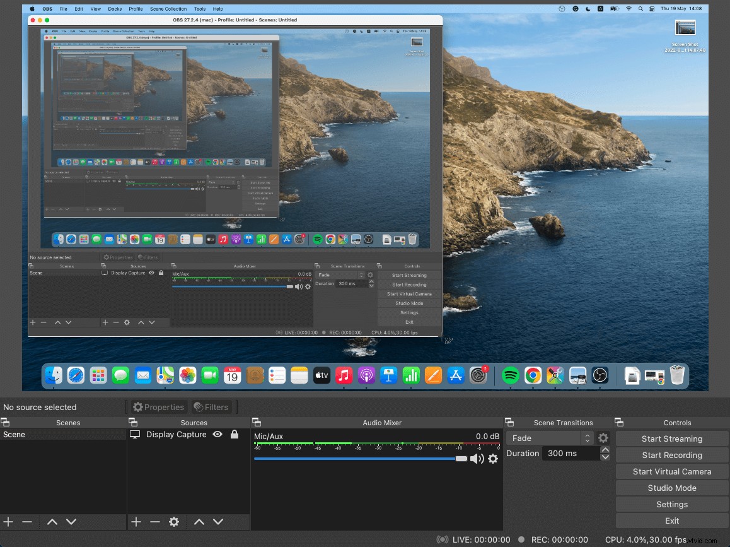
Task: Hide the Display Capture source
Action: pos(217,434)
